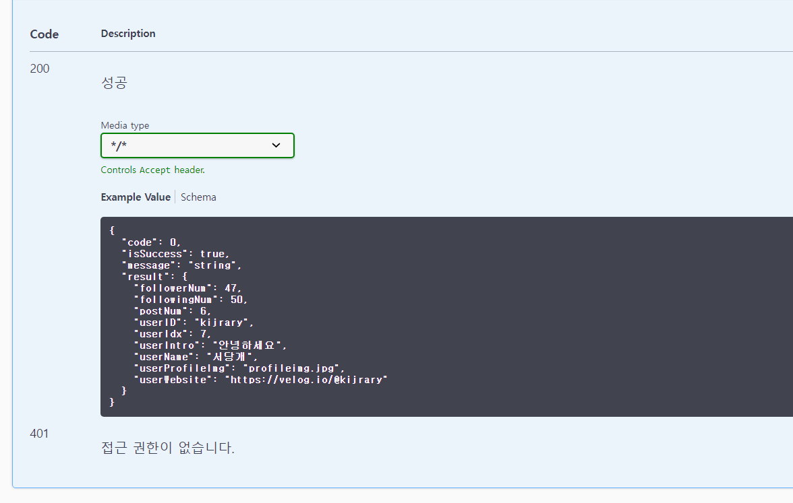The image size is (793, 503).
Task: Click the 접근 권한이 없습니다 message
Action: click(x=168, y=448)
